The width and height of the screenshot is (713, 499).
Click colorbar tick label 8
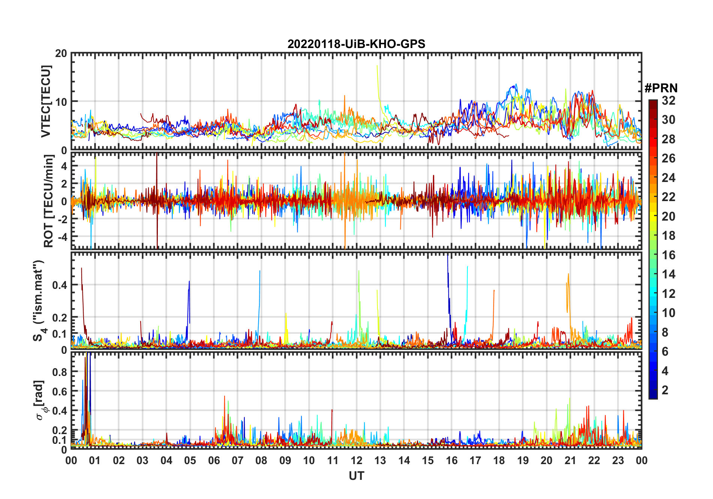point(665,332)
